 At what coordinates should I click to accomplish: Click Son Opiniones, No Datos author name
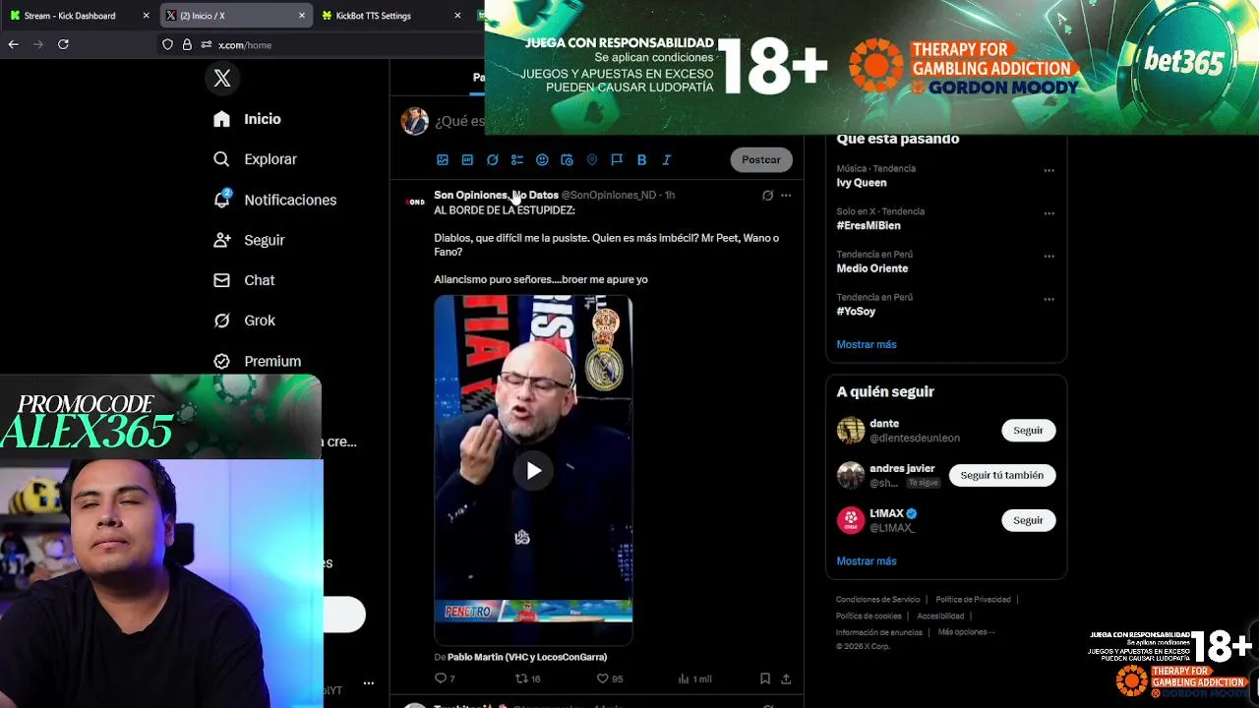[496, 195]
